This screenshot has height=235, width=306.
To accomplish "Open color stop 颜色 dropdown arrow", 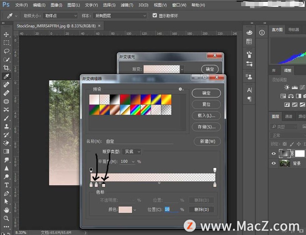I will [x=135, y=210].
